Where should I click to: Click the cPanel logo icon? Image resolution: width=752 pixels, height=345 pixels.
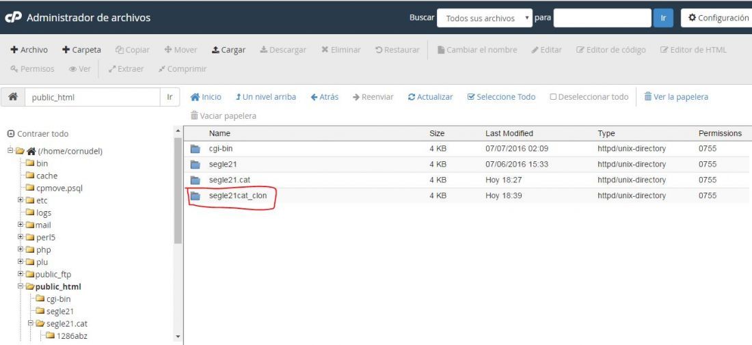click(13, 17)
